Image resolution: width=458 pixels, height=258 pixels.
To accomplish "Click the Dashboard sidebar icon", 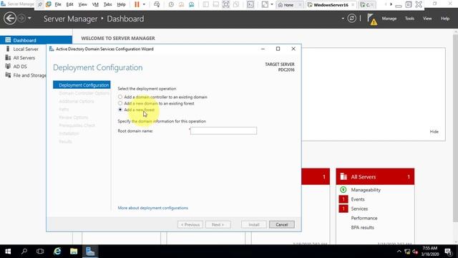I will 8,40.
